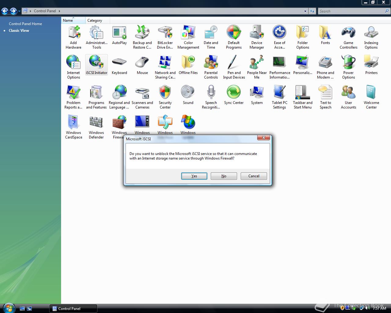Open Tablet PC Settings
Viewport: 391px width, 313px height.
tap(280, 97)
